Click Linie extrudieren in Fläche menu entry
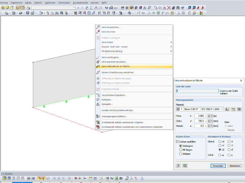The height and width of the screenshot is (183, 245). point(134,66)
